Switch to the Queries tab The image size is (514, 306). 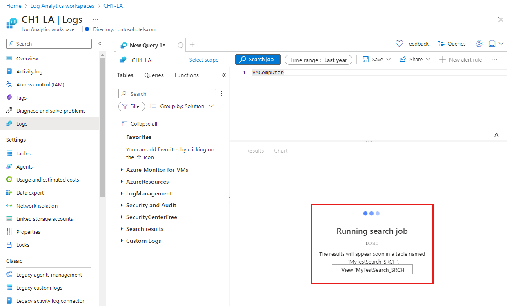click(154, 75)
